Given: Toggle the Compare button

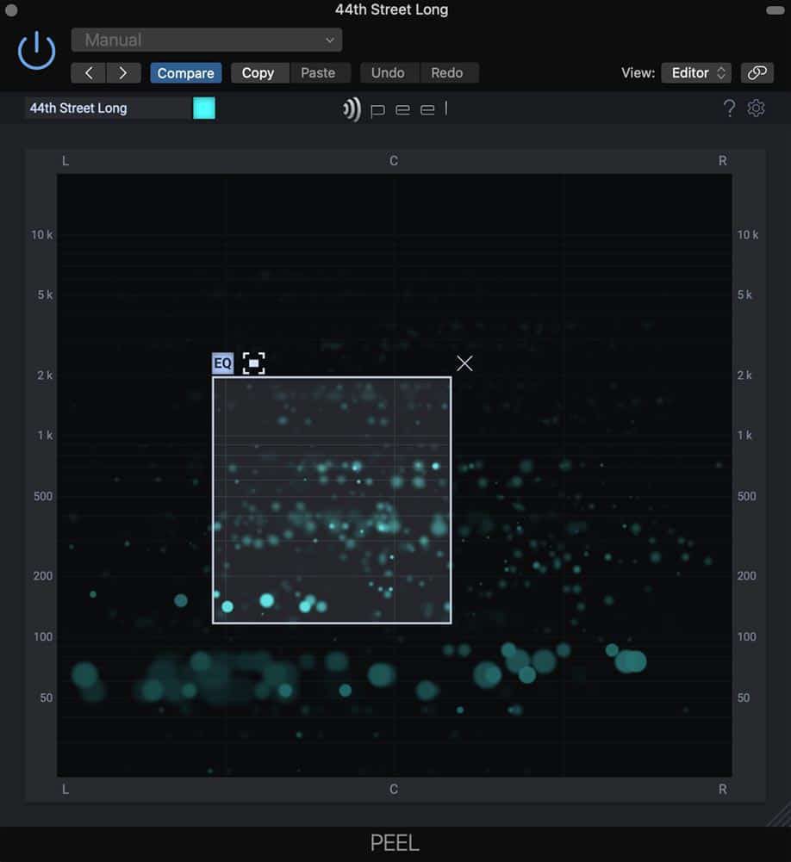Looking at the screenshot, I should point(186,73).
